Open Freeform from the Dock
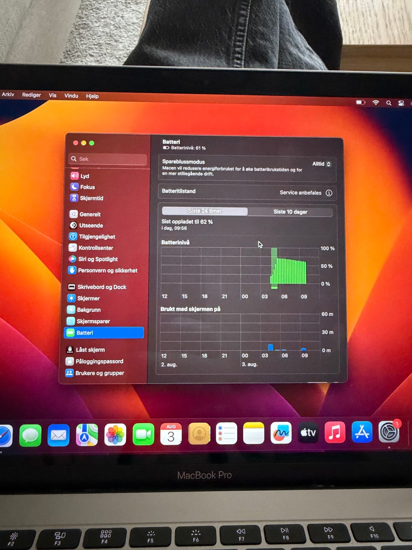Viewport: 412px width, 550px height. tap(281, 433)
